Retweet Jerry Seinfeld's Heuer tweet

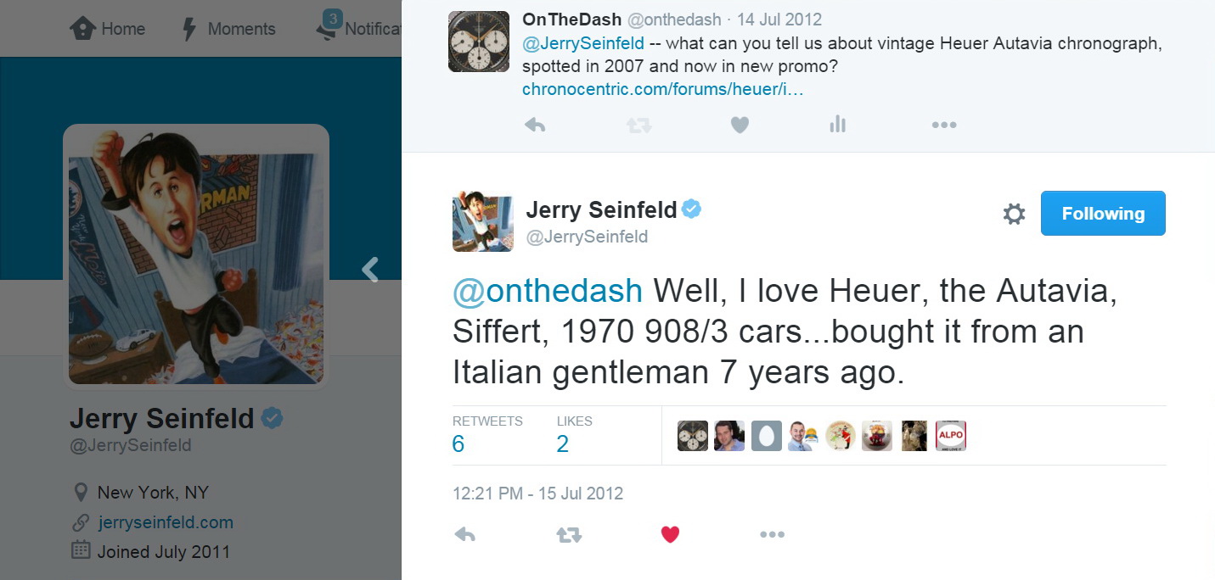pyautogui.click(x=569, y=535)
